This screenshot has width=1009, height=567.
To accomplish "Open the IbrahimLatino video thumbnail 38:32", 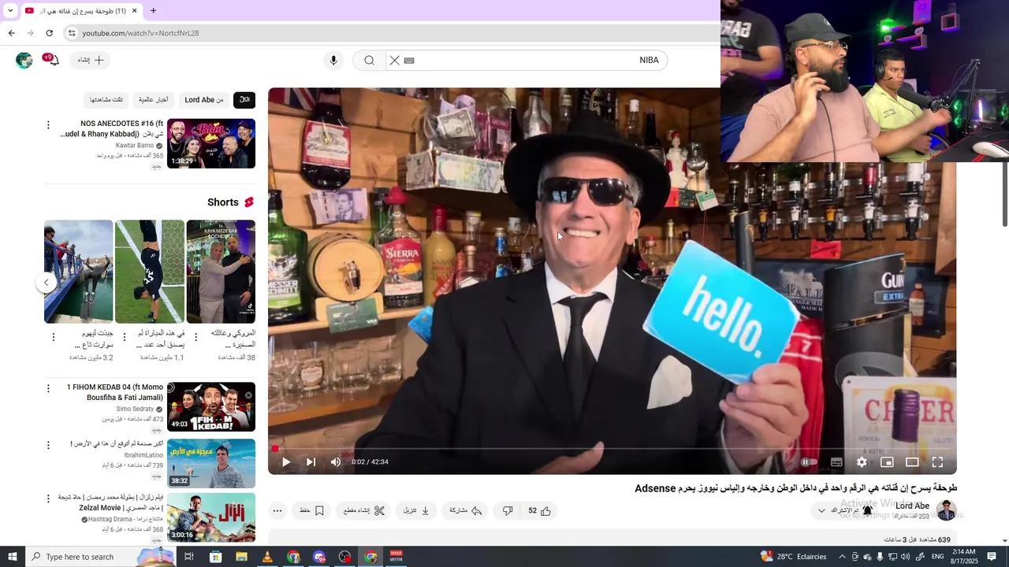I will pyautogui.click(x=211, y=464).
